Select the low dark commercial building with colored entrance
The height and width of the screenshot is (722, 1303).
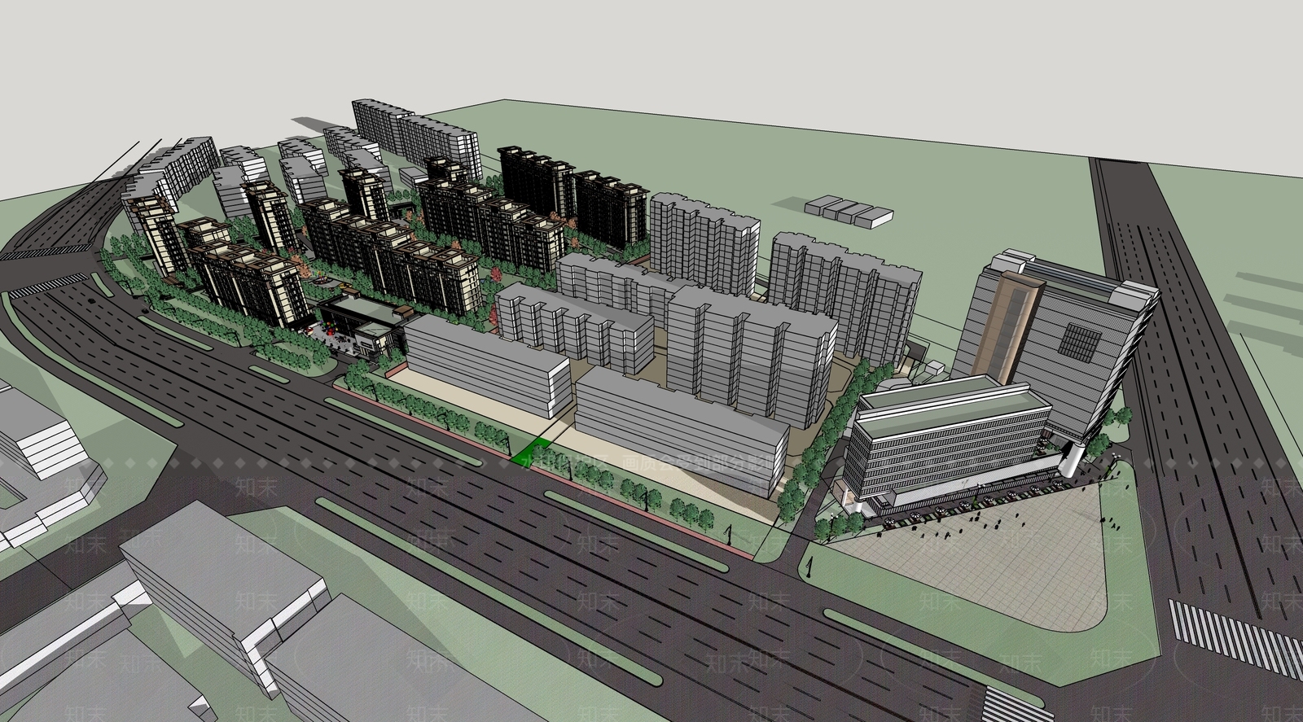(x=358, y=326)
